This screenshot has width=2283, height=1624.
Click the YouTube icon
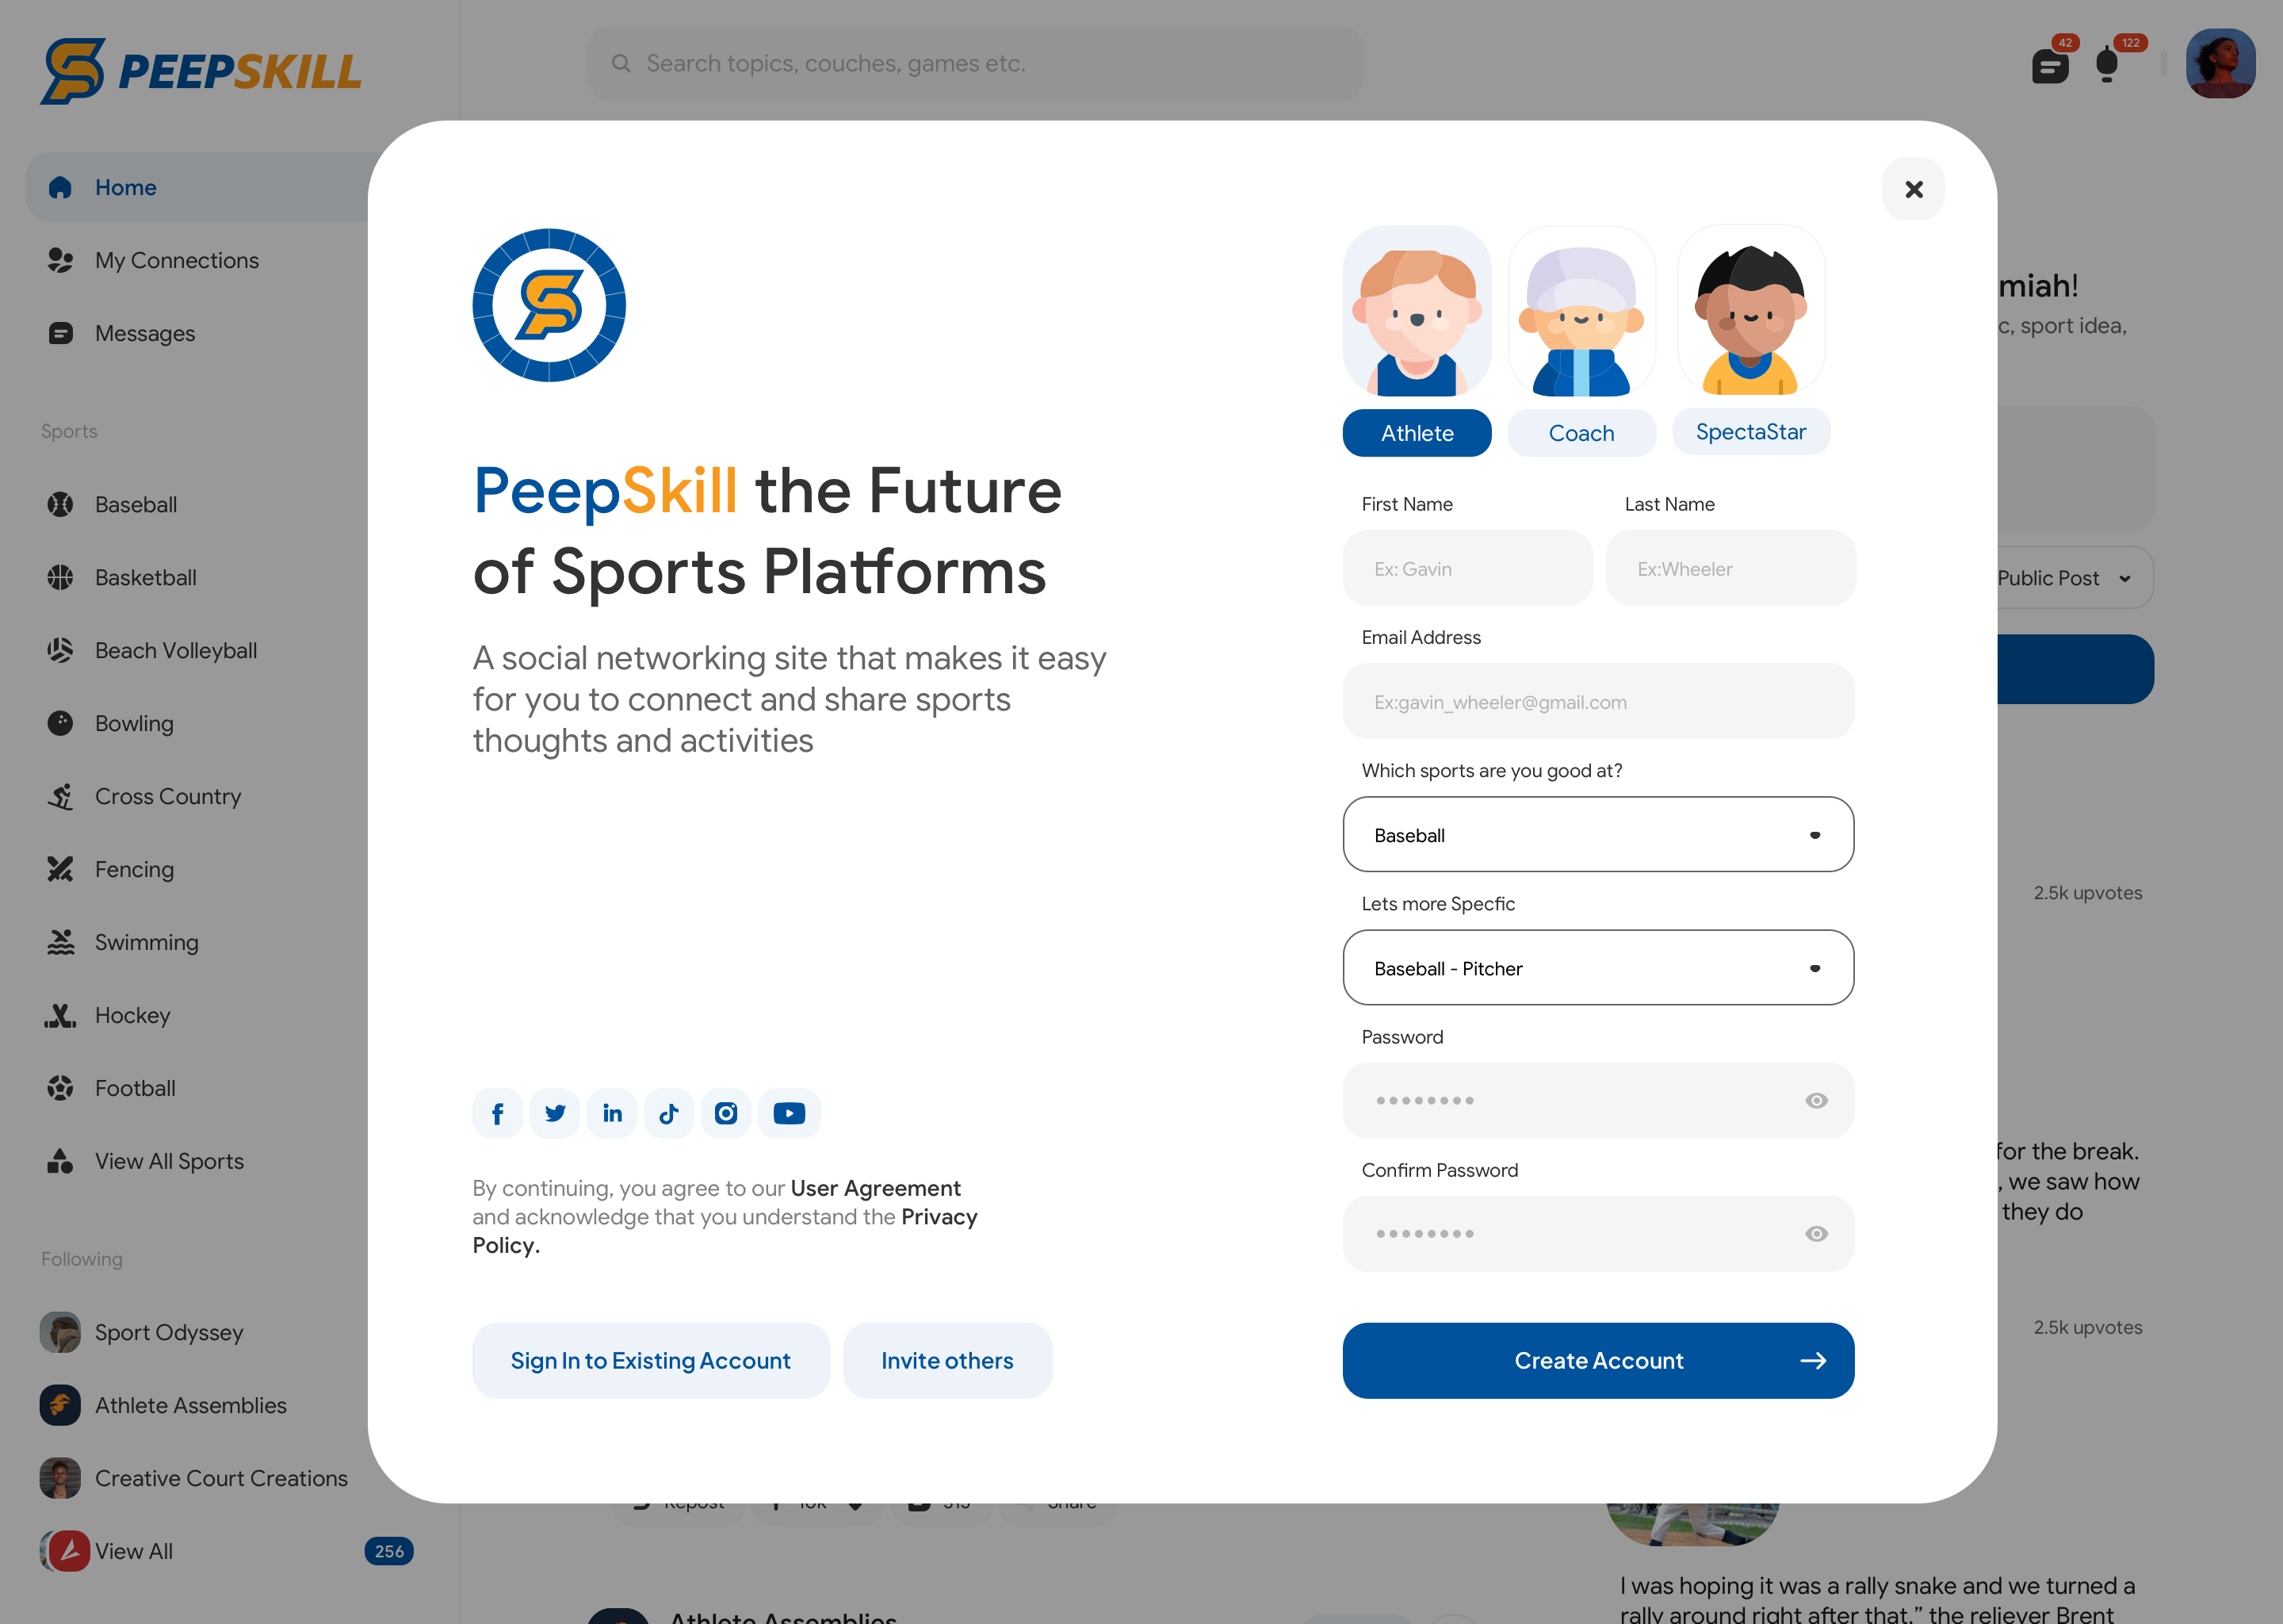[x=789, y=1113]
